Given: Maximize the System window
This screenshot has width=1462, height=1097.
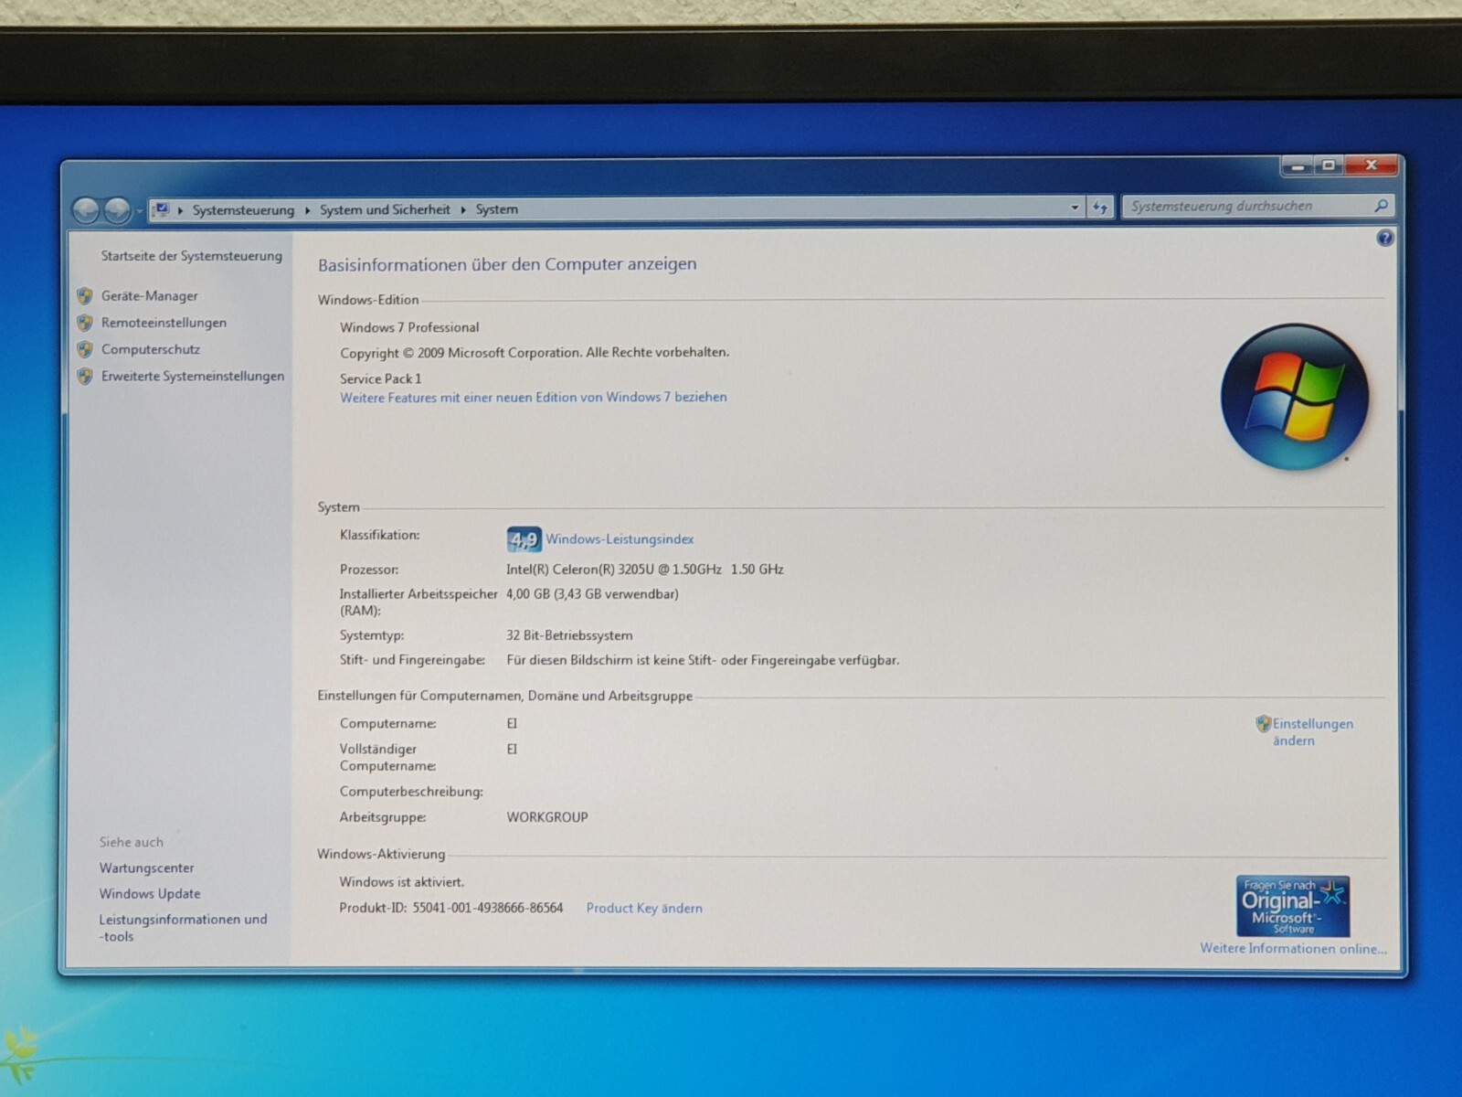Looking at the screenshot, I should 1328,165.
